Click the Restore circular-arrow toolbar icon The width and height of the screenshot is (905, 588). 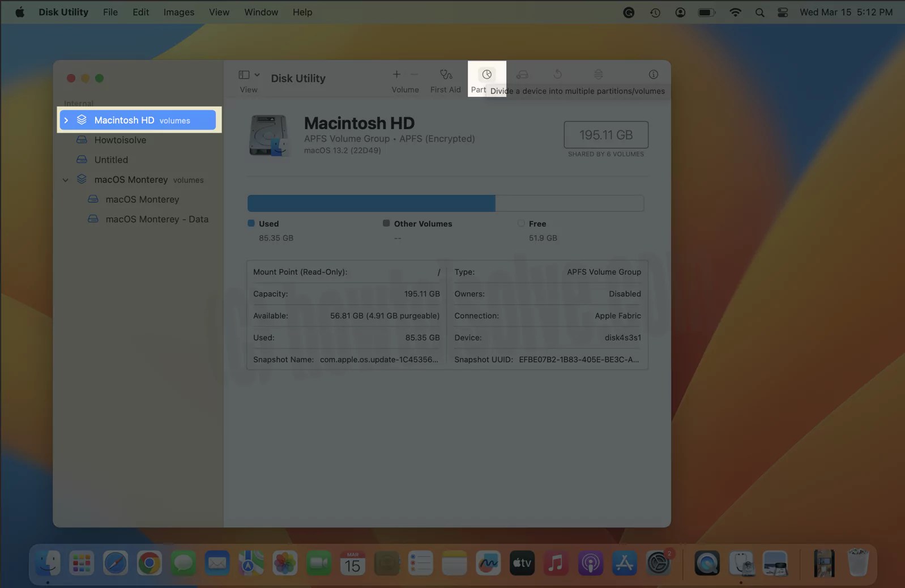(x=558, y=74)
